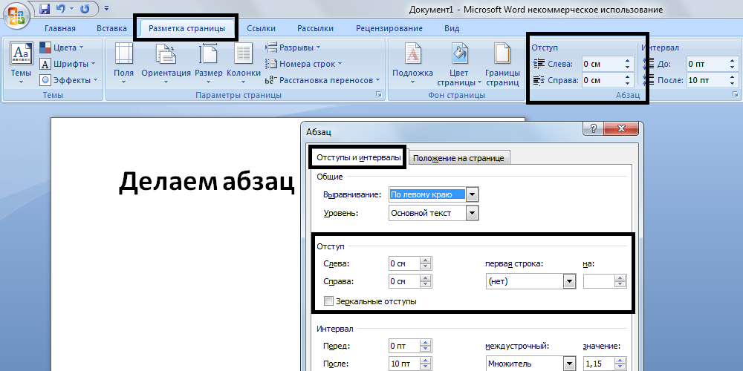Screen dimensions: 743x371
Task: Open the Подложка watermark menu
Action: [412, 63]
